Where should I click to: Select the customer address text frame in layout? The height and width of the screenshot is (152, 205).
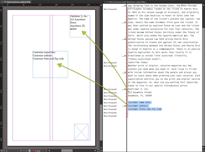click(50, 64)
